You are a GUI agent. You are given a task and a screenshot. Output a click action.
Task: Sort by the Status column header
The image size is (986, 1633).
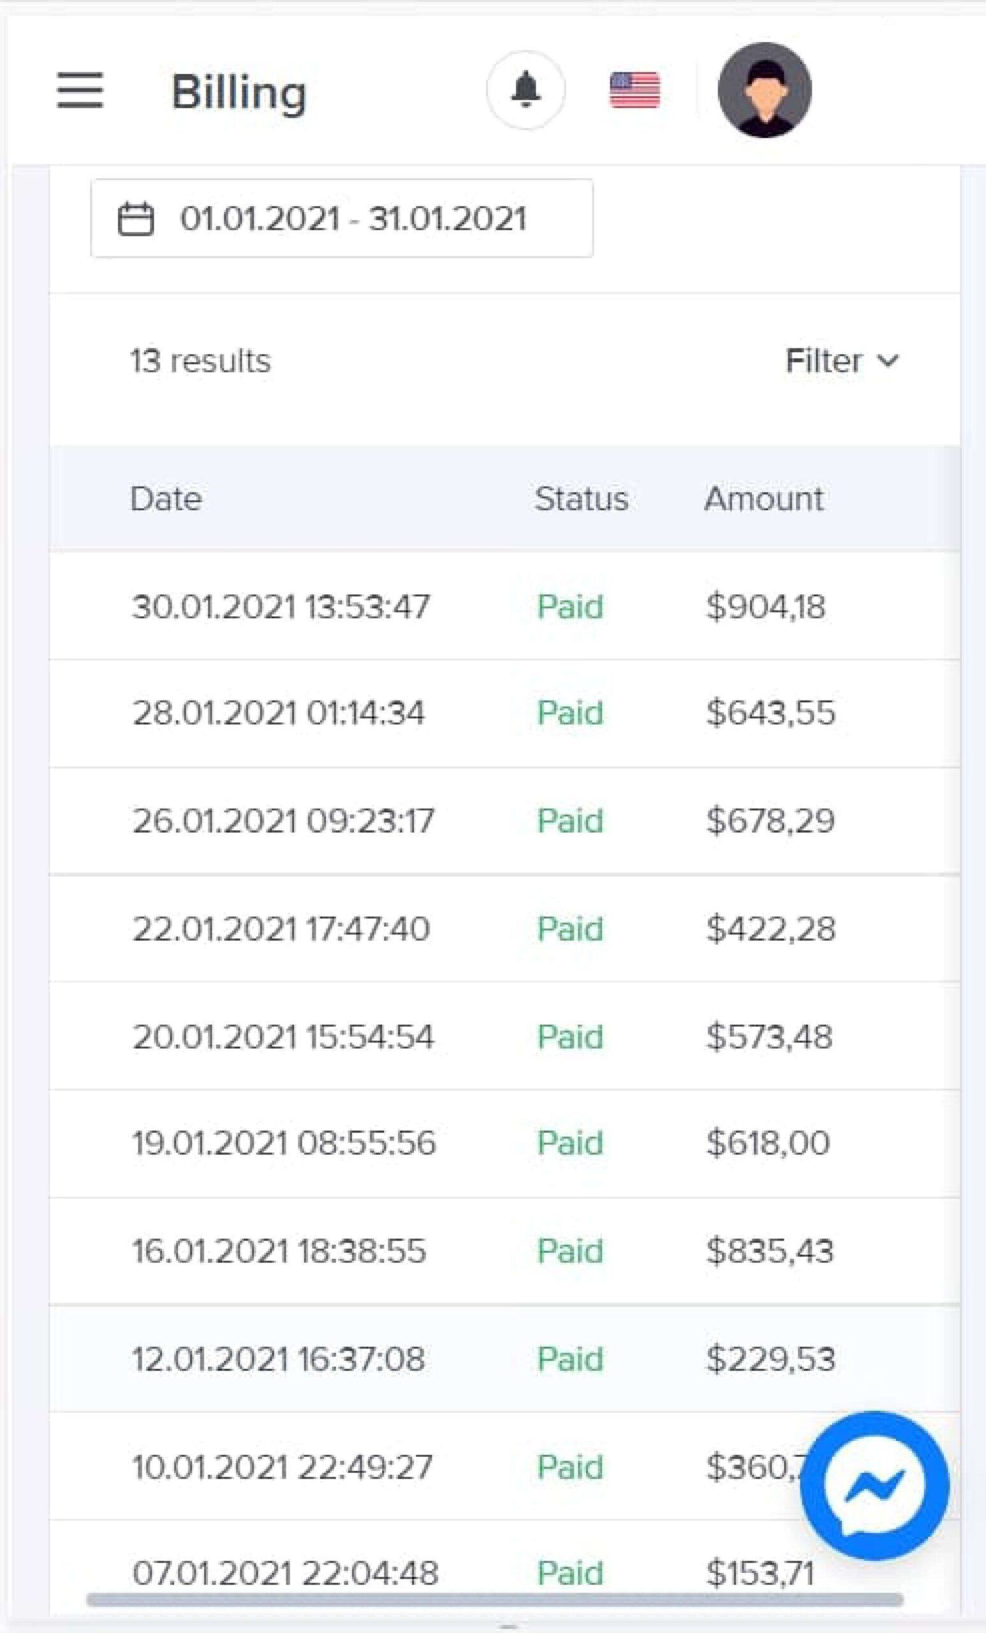581,498
